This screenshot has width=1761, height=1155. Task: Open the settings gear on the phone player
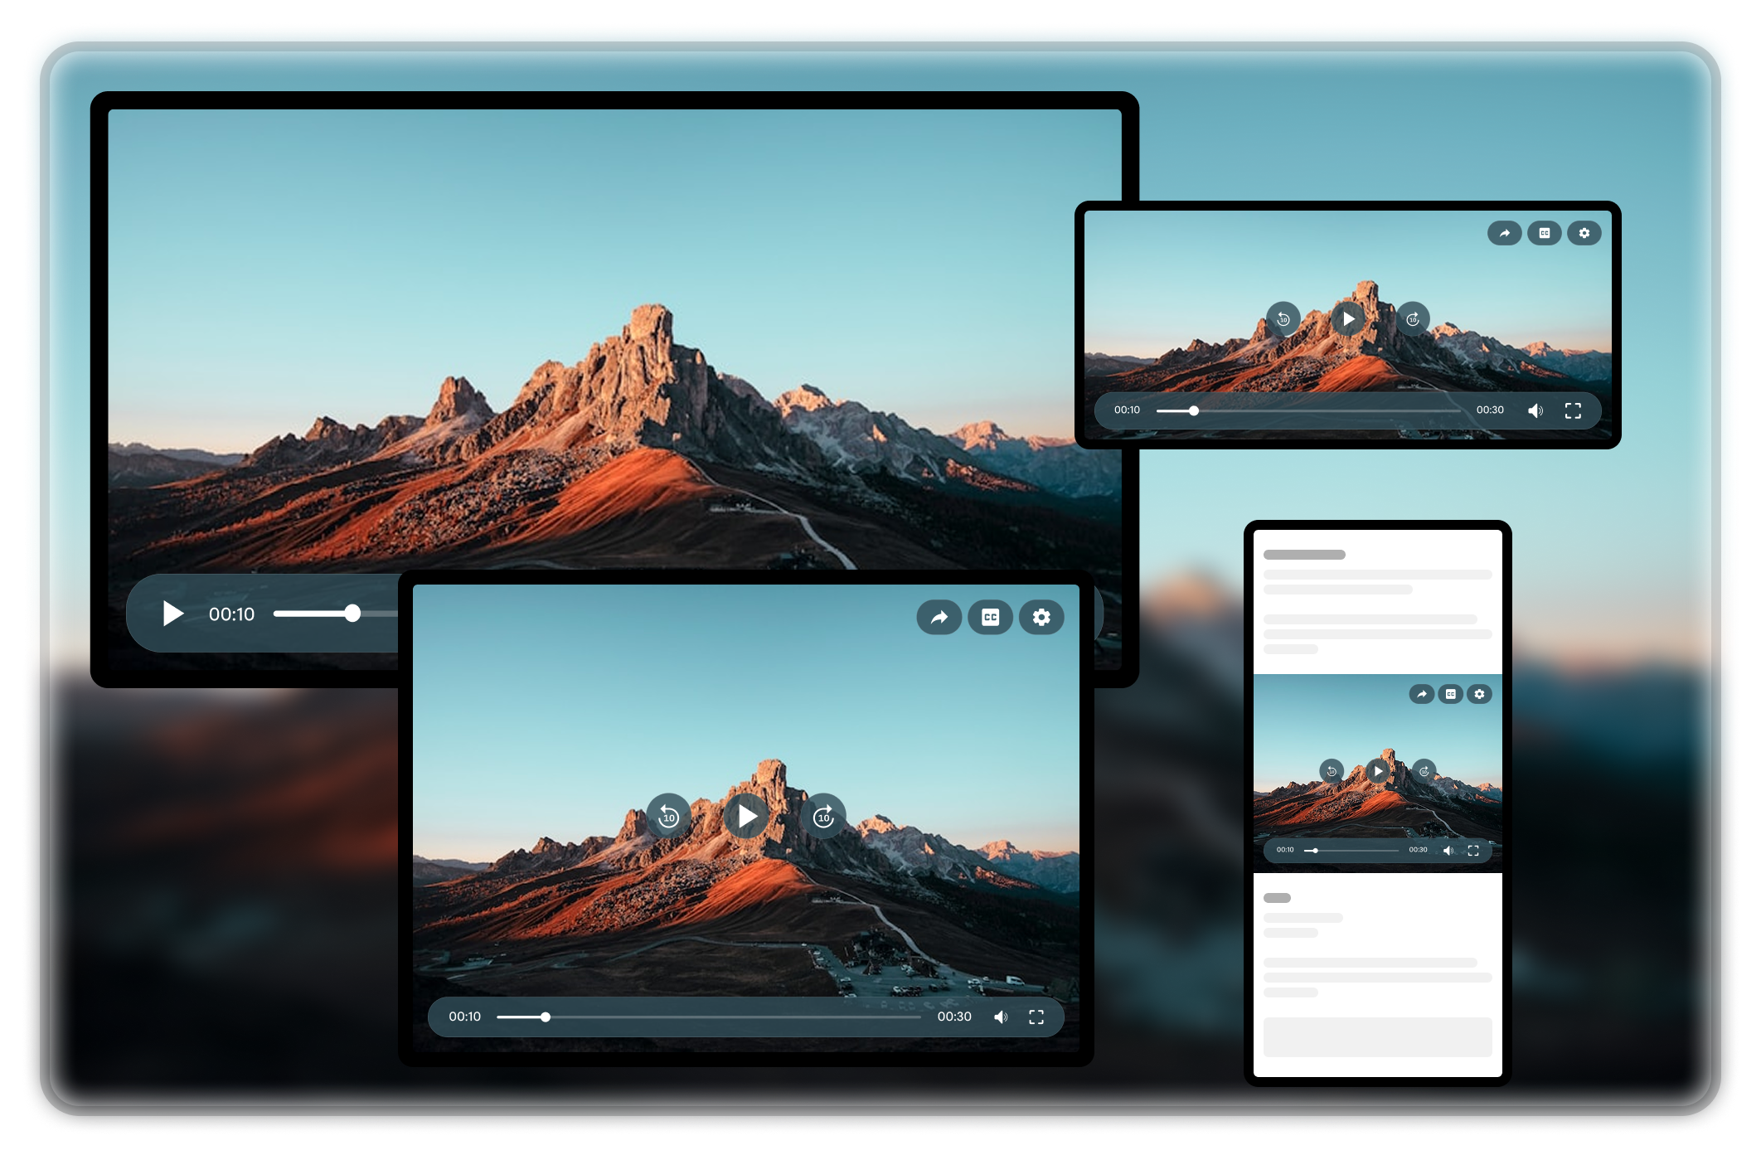click(1479, 693)
